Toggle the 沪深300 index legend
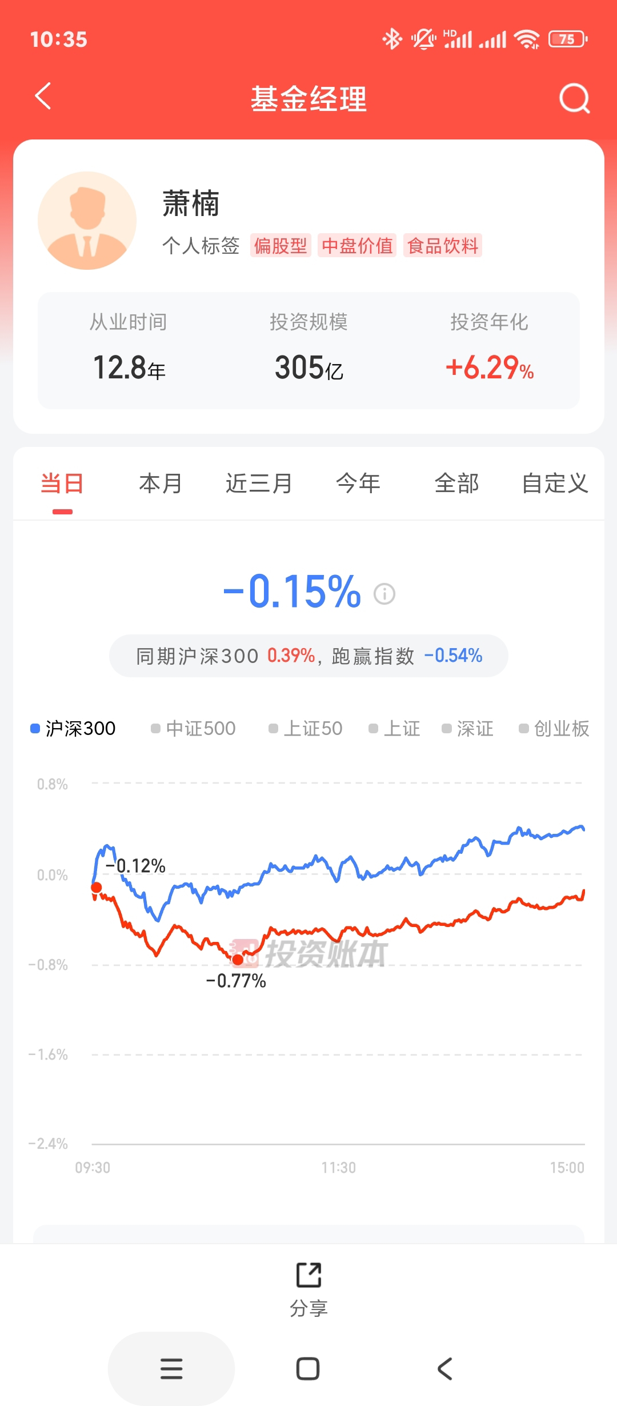 tap(73, 728)
